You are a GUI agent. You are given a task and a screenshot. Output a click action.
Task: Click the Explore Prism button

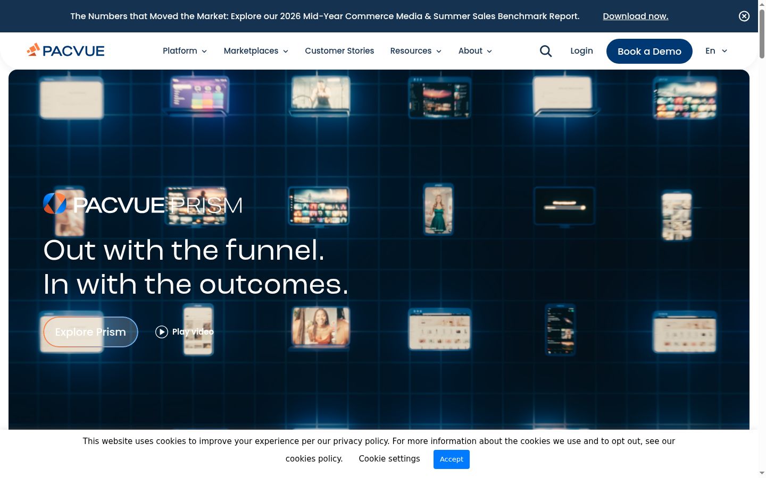(90, 332)
